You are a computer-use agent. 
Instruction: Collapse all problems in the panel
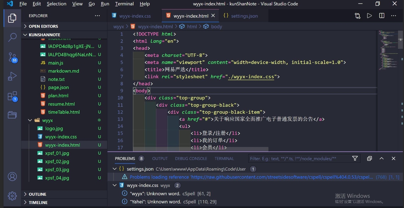click(370, 159)
